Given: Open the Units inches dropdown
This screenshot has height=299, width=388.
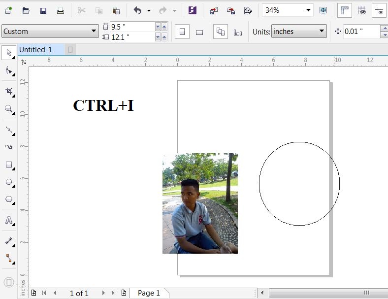Looking at the screenshot, I should coord(299,31).
